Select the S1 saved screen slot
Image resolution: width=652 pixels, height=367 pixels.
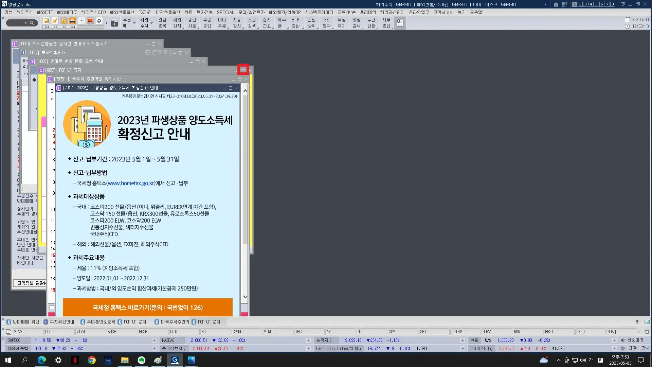click(x=47, y=27)
